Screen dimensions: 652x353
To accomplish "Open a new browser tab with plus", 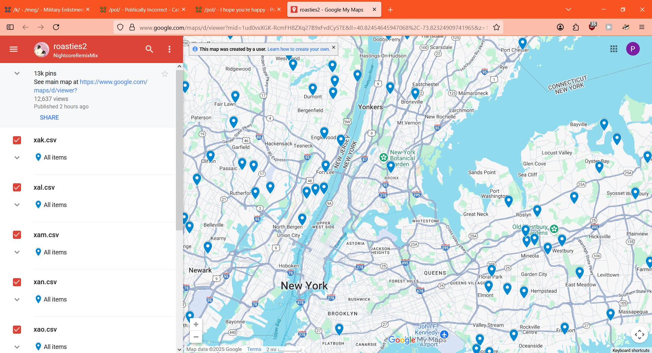I will [390, 10].
